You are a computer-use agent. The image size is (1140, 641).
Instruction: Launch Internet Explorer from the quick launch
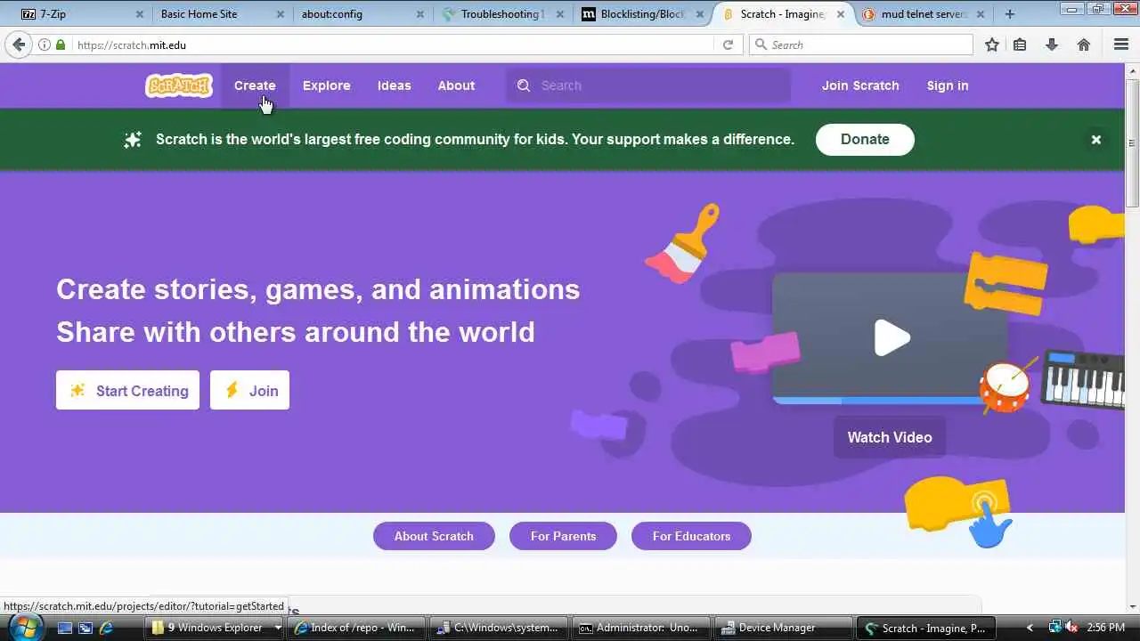[107, 628]
